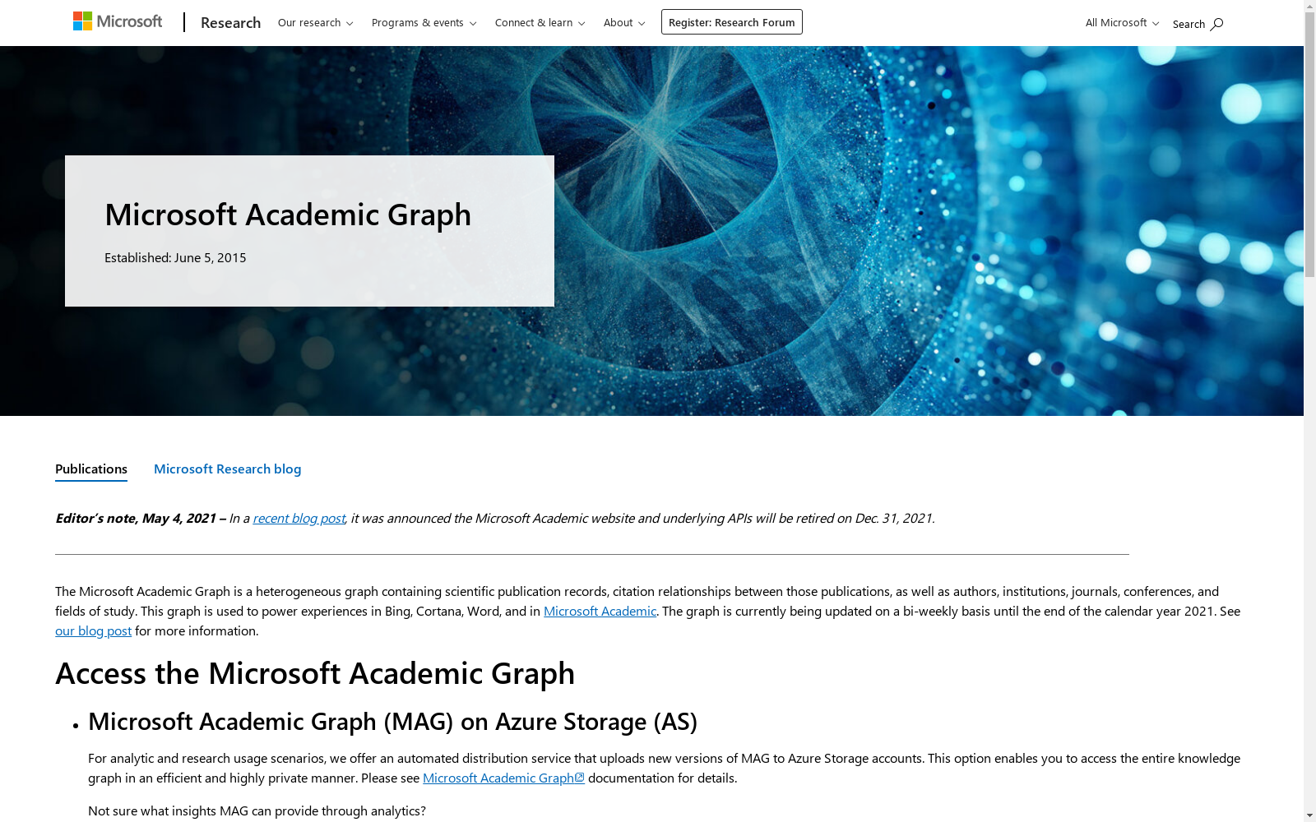Click the scrollbar up arrow
The width and height of the screenshot is (1316, 822).
click(x=1309, y=6)
